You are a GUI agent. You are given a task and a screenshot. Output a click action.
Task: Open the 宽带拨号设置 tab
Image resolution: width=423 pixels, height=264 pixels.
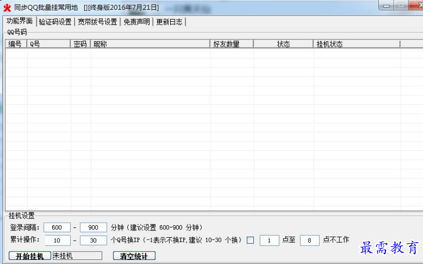tap(97, 22)
